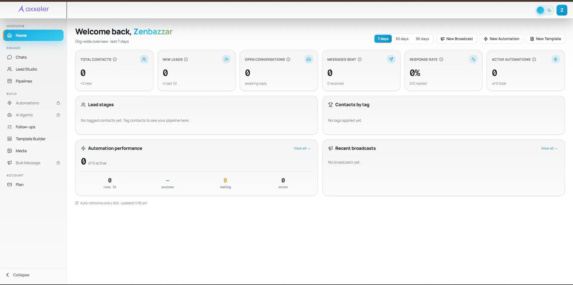Click the info icon beside Open Conversations
This screenshot has width=573, height=285.
click(288, 60)
